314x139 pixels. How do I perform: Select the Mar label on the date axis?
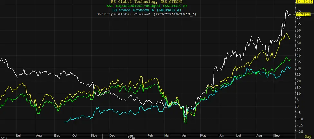coord(167,136)
